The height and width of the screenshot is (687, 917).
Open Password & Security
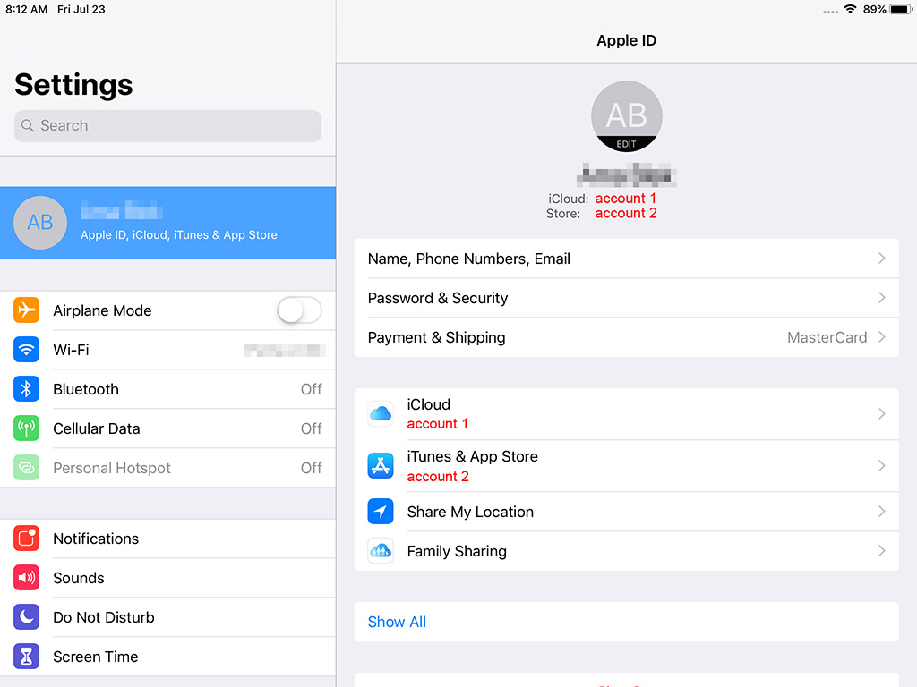click(x=626, y=298)
